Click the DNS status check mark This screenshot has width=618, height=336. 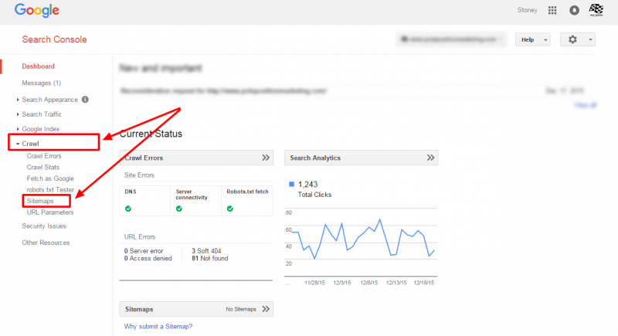pos(128,209)
